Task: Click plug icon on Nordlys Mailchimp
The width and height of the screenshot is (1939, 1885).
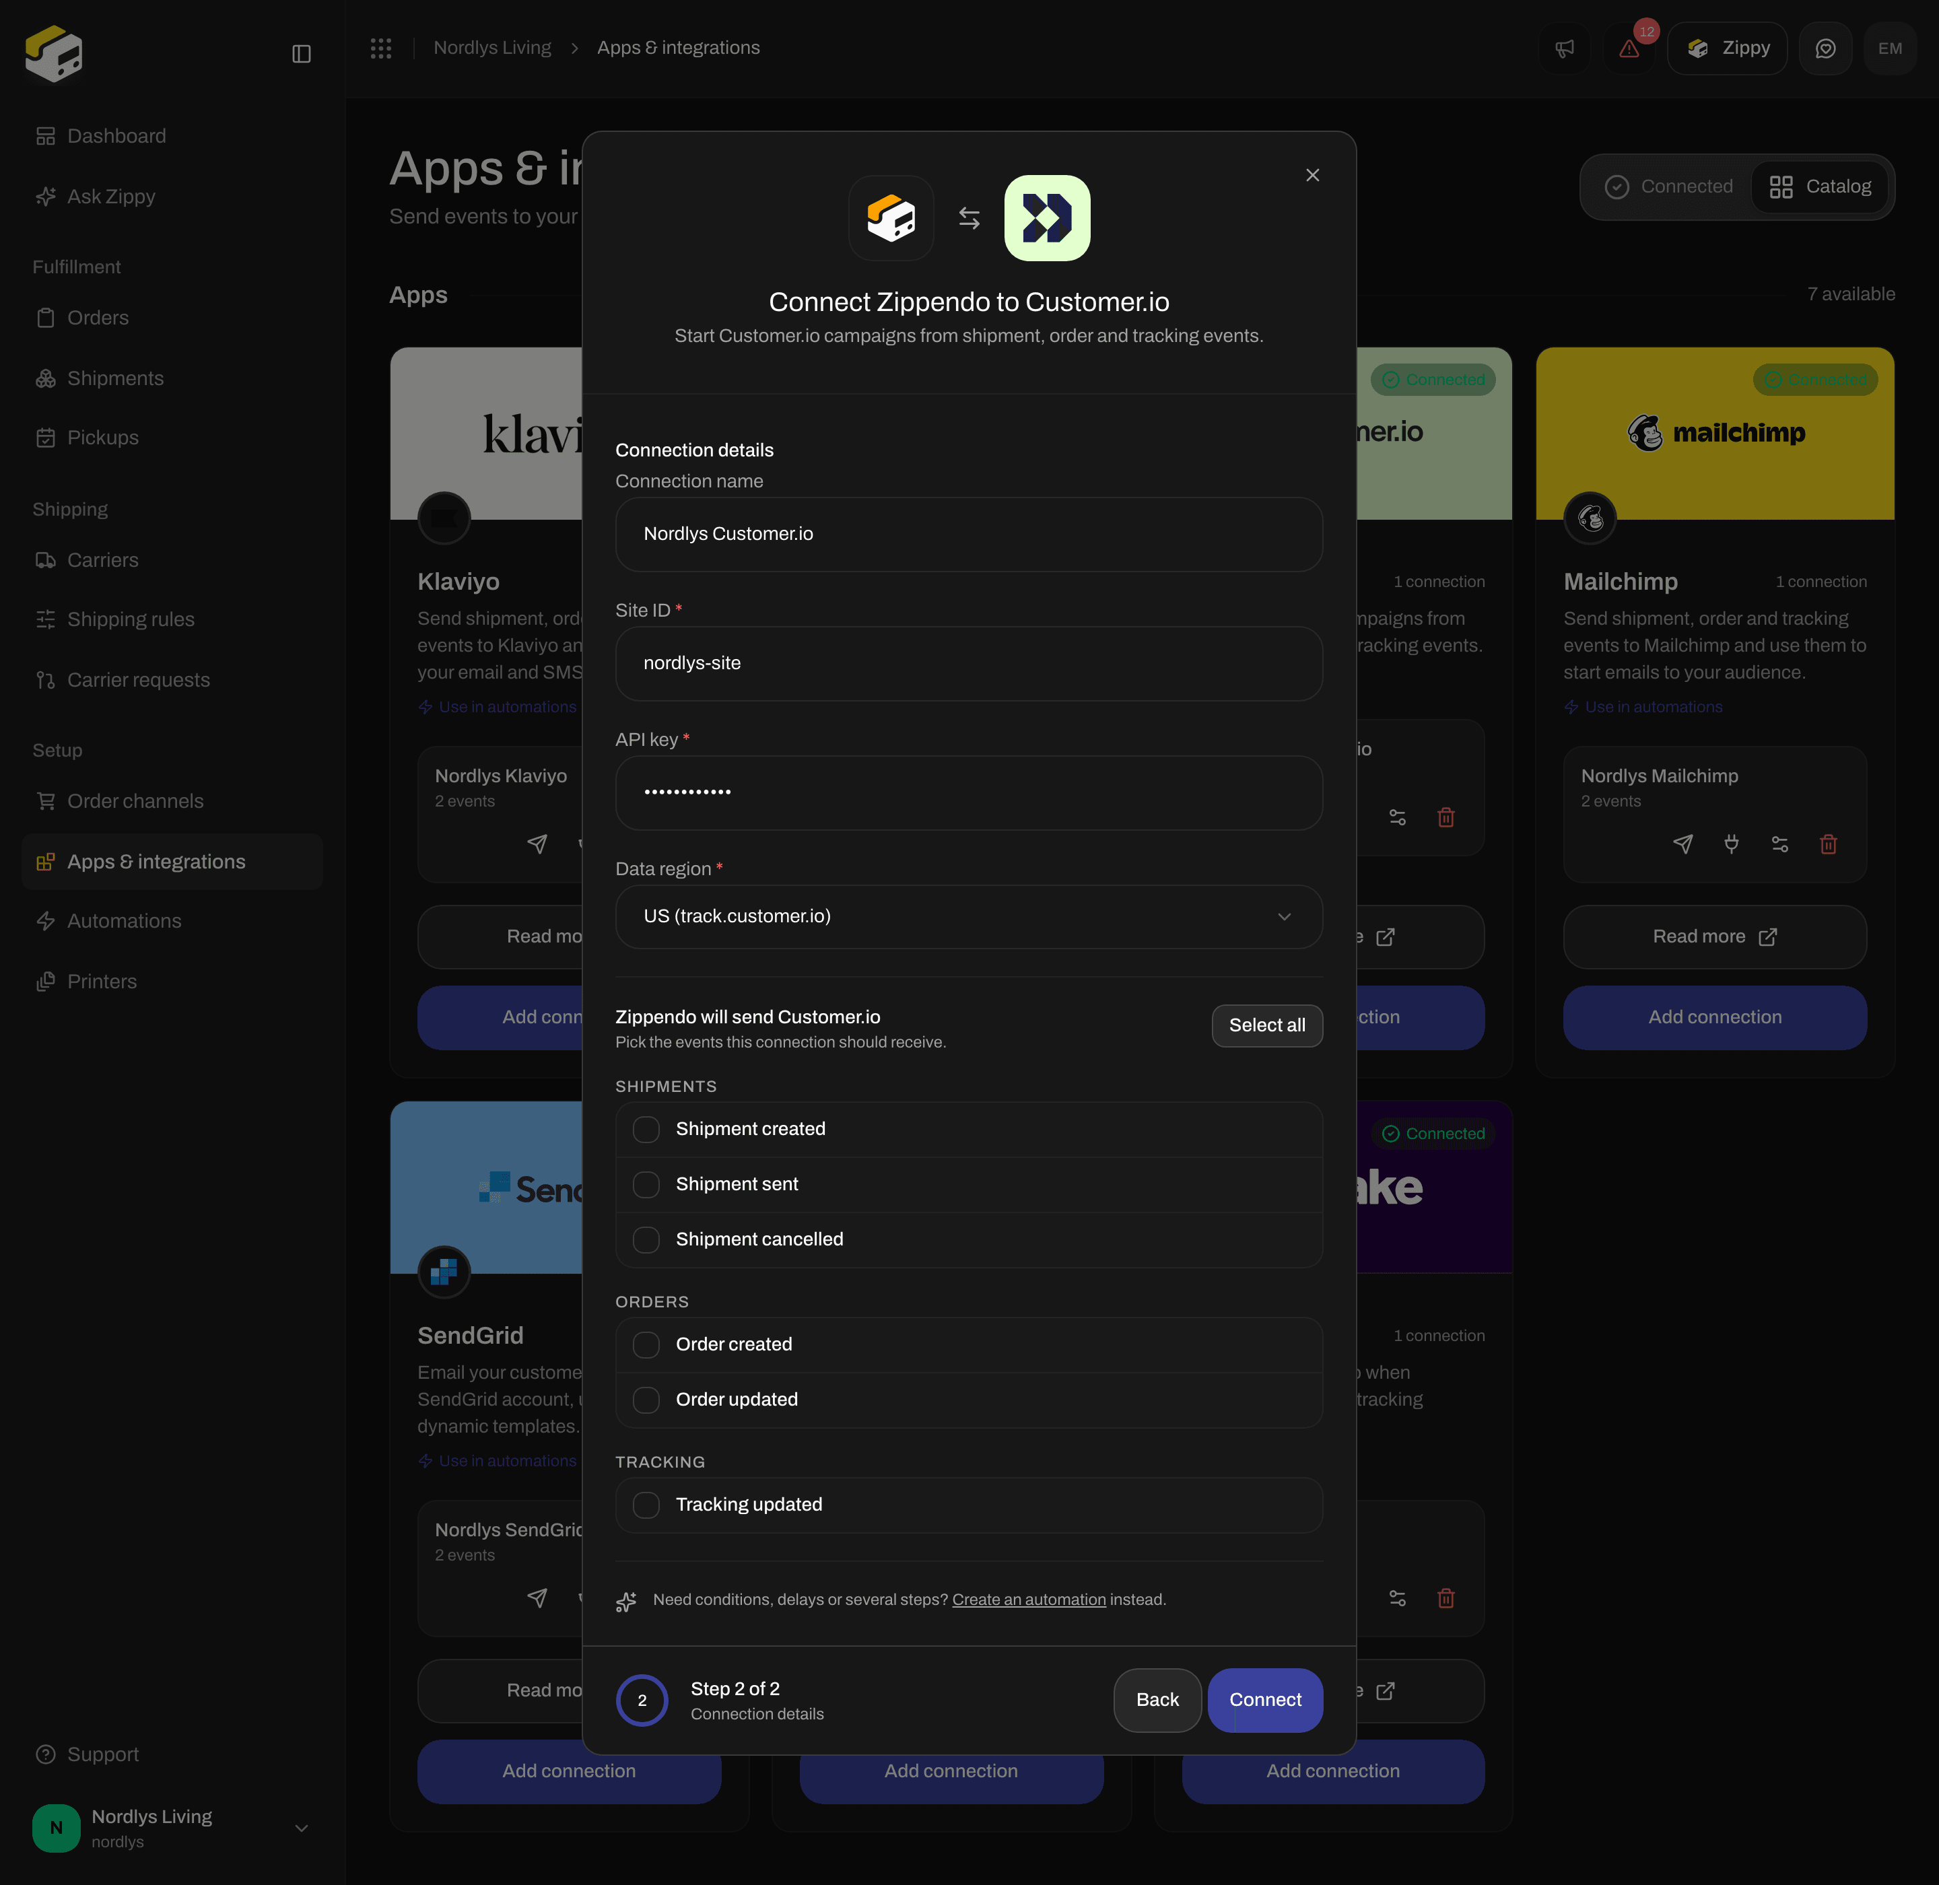Action: pyautogui.click(x=1731, y=844)
